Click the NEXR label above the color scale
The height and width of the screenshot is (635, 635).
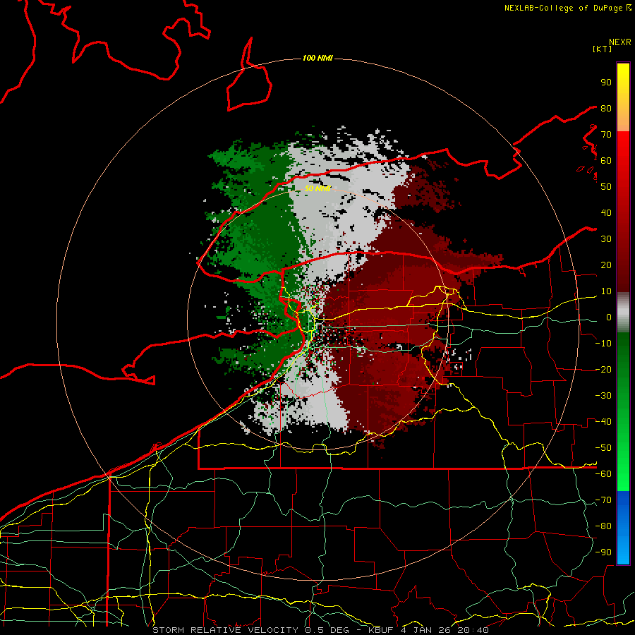pos(620,42)
